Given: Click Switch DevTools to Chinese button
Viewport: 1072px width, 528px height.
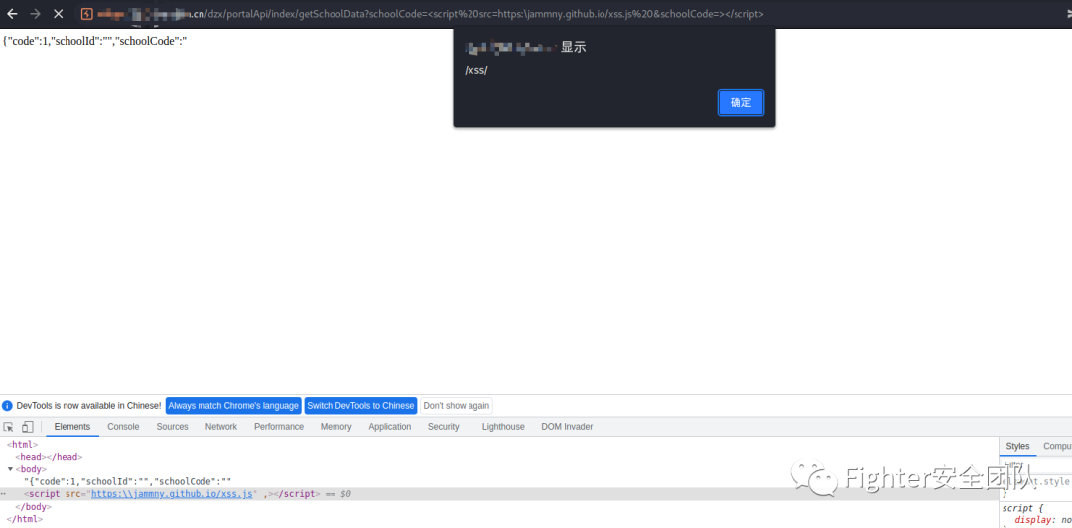Looking at the screenshot, I should 360,406.
